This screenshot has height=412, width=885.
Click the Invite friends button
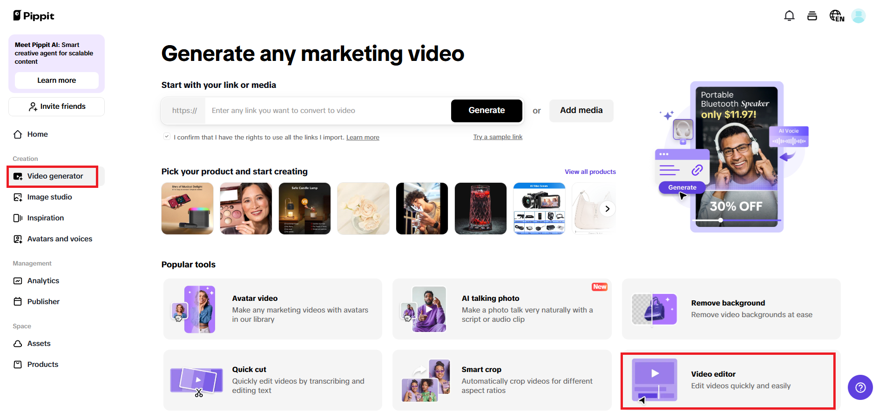click(x=56, y=106)
